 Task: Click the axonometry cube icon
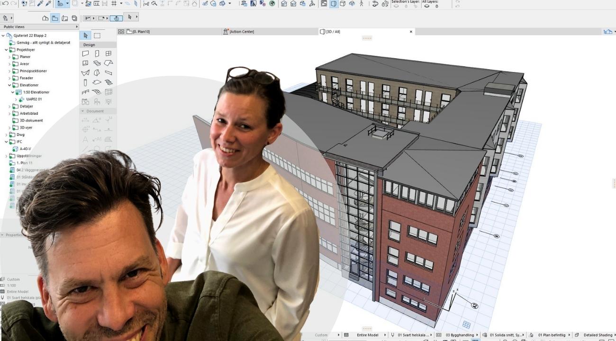point(343,3)
